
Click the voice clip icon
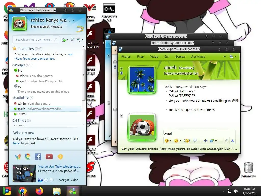pyautogui.click(x=195, y=141)
